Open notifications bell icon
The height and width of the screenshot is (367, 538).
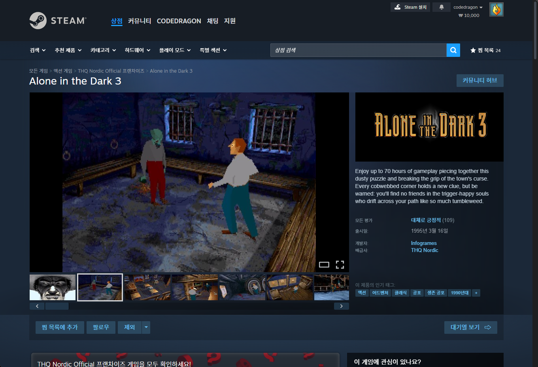[x=442, y=7]
